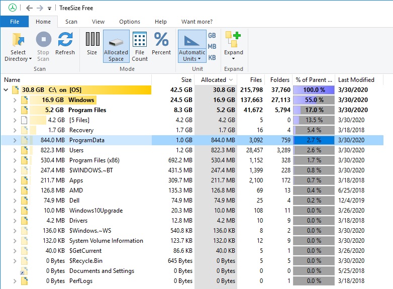Expand the ProgramData folder node
Viewport: 393px width, 289px height.
(x=15, y=140)
